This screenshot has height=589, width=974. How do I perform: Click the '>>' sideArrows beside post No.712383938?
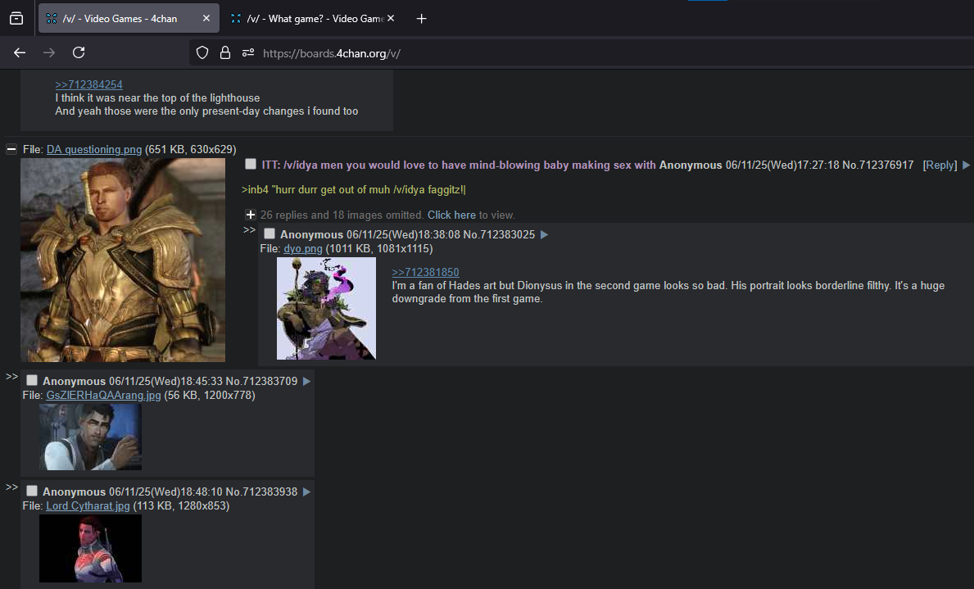click(x=11, y=487)
